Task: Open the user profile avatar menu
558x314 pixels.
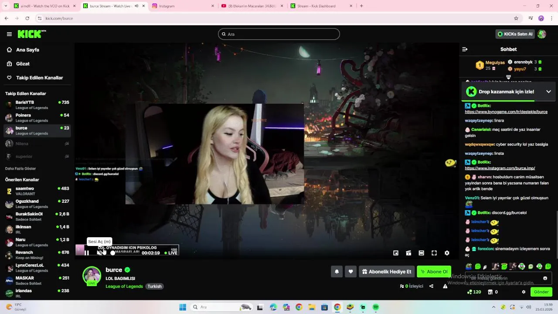Action: pos(542,34)
